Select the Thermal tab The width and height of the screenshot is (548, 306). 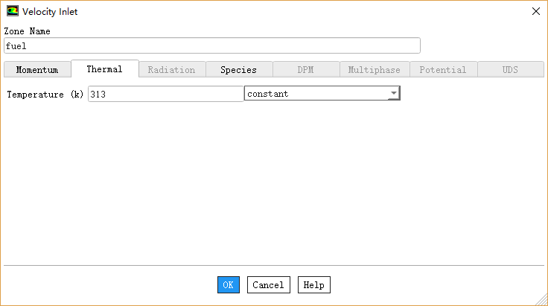coord(104,69)
